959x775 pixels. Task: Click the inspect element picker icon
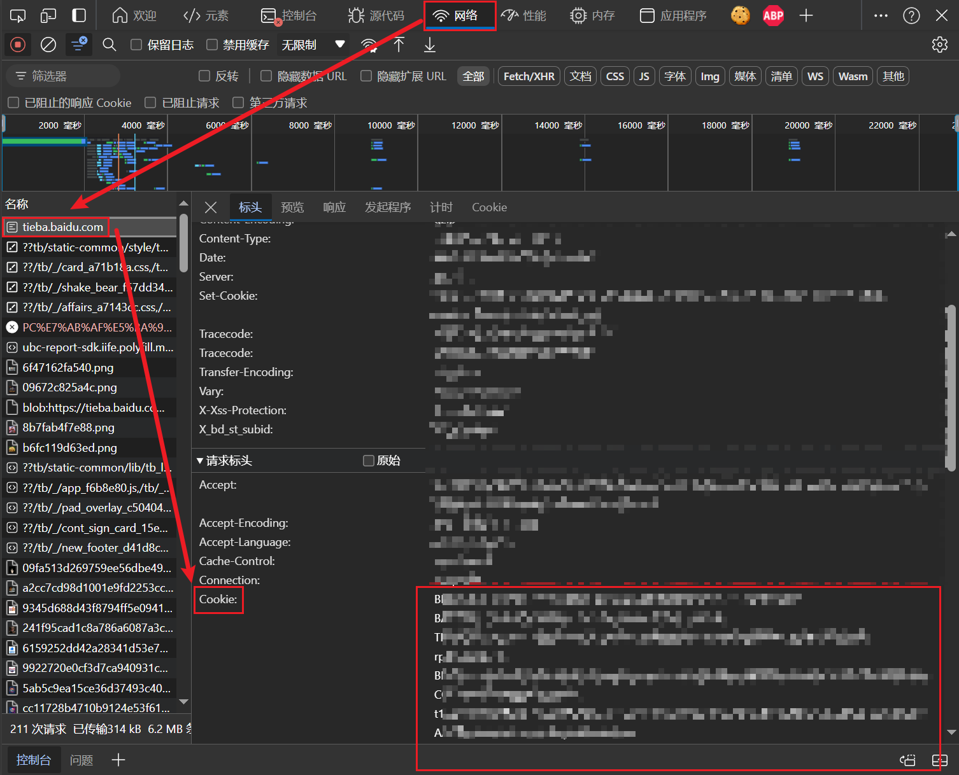[x=18, y=15]
